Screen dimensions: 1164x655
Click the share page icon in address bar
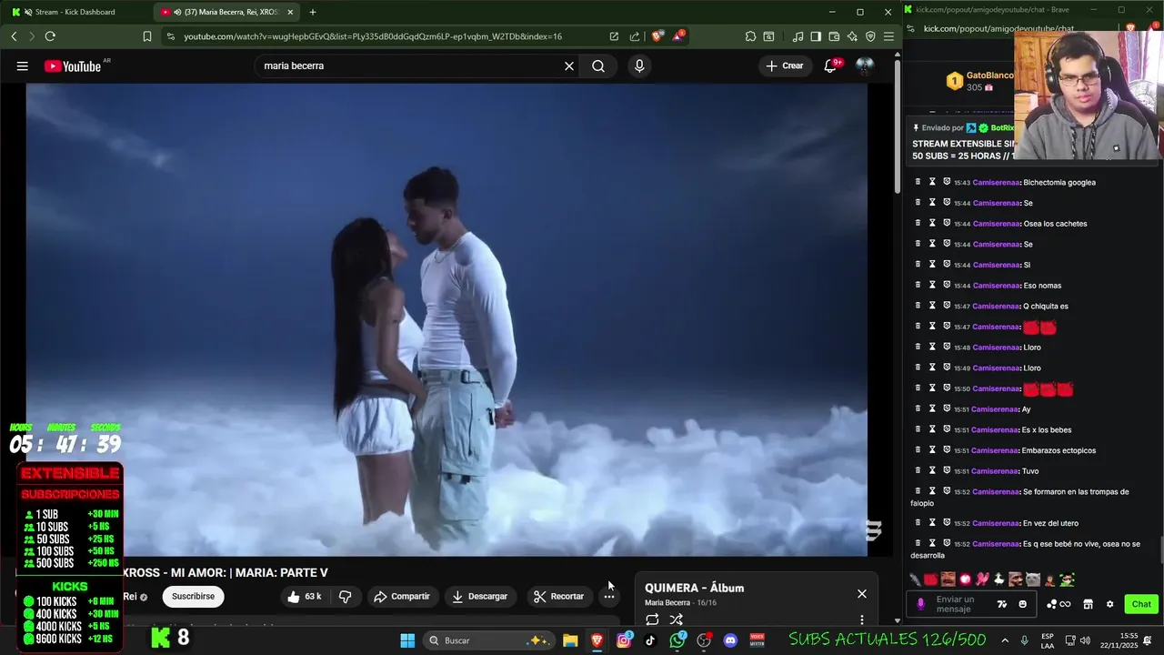(635, 36)
